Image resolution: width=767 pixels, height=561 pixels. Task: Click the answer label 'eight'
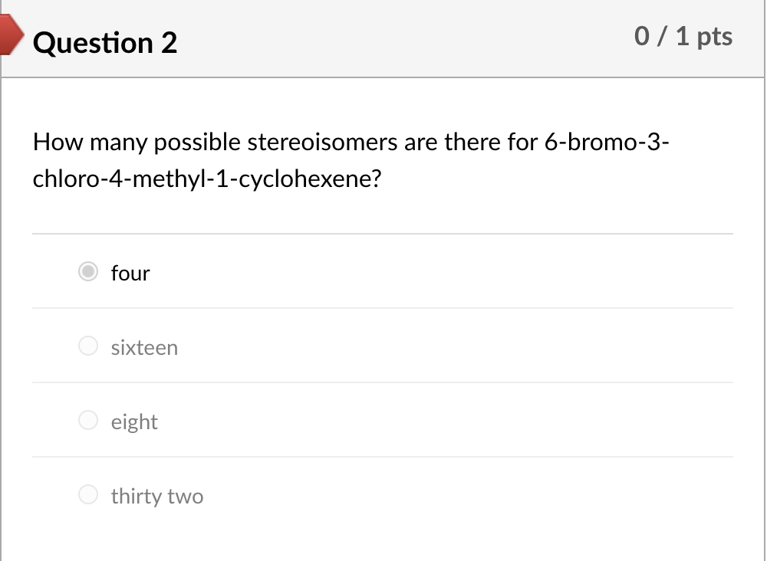133,421
